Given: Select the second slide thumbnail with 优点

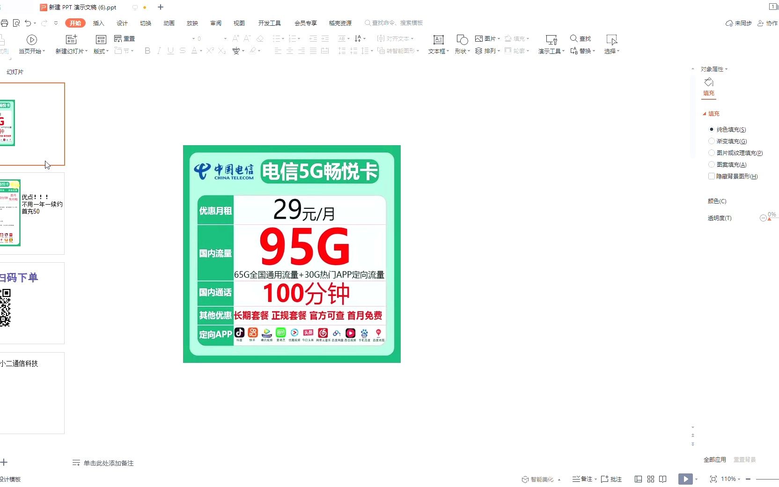Looking at the screenshot, I should [x=32, y=214].
